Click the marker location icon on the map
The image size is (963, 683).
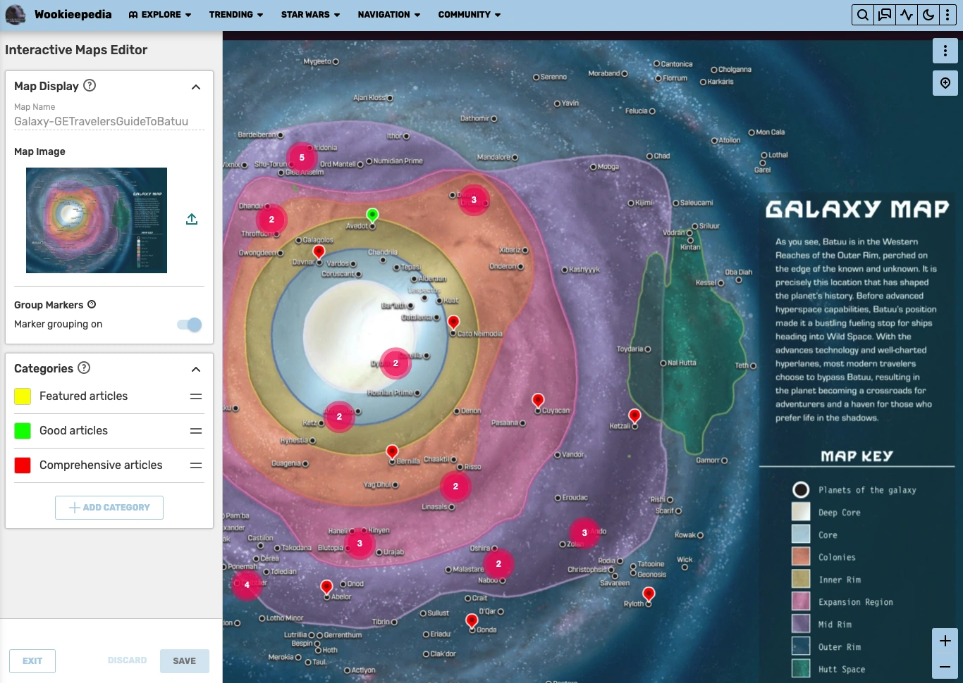[945, 82]
